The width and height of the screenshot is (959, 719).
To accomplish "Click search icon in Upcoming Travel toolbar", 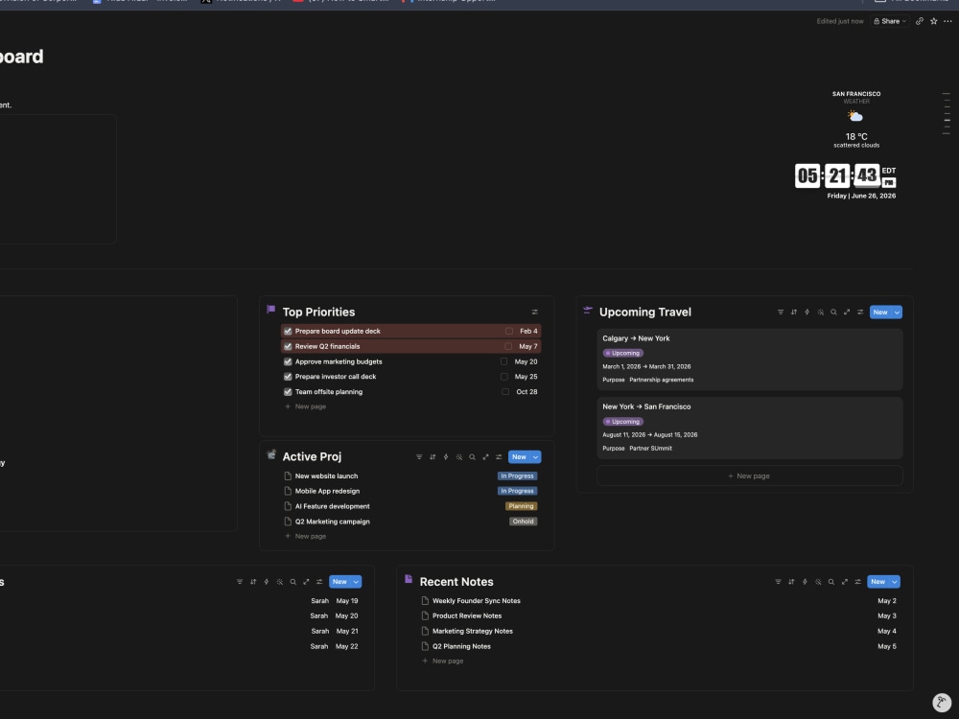I will click(833, 312).
